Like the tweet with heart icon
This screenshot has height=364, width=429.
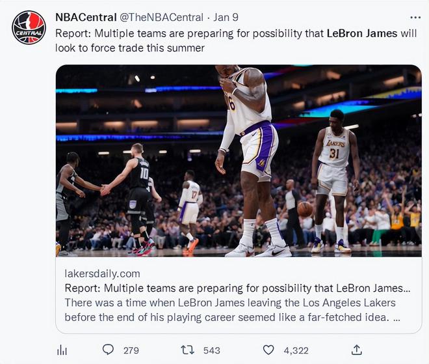click(268, 350)
